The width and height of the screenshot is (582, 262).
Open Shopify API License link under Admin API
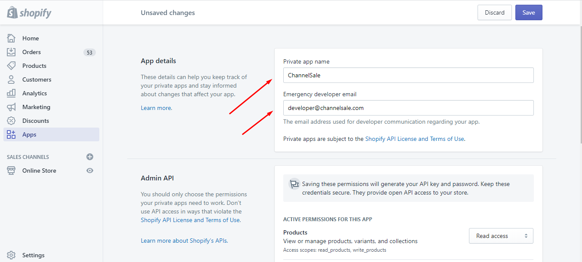[190, 220]
